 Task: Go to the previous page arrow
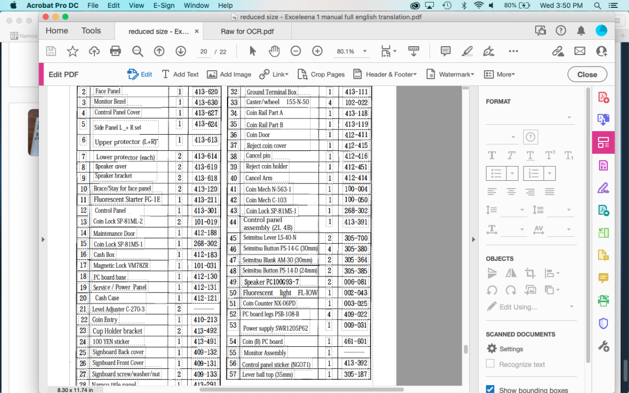(159, 51)
